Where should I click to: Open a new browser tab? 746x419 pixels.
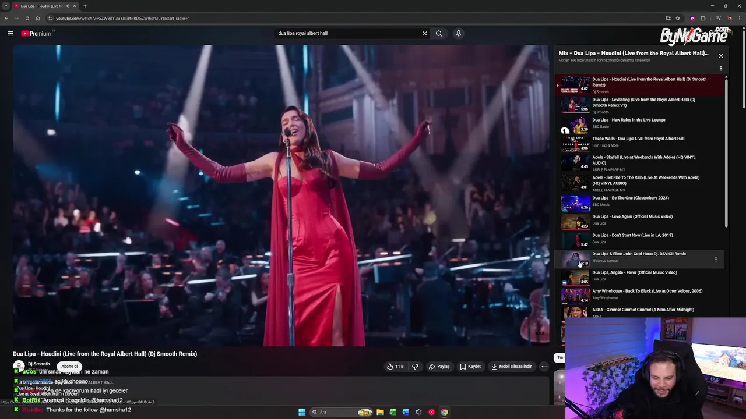(85, 6)
